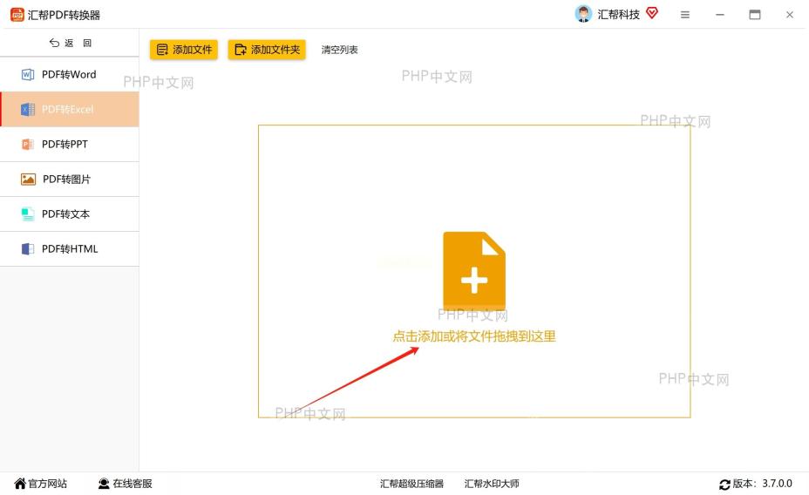Click the large add-file plus icon

[x=474, y=269]
